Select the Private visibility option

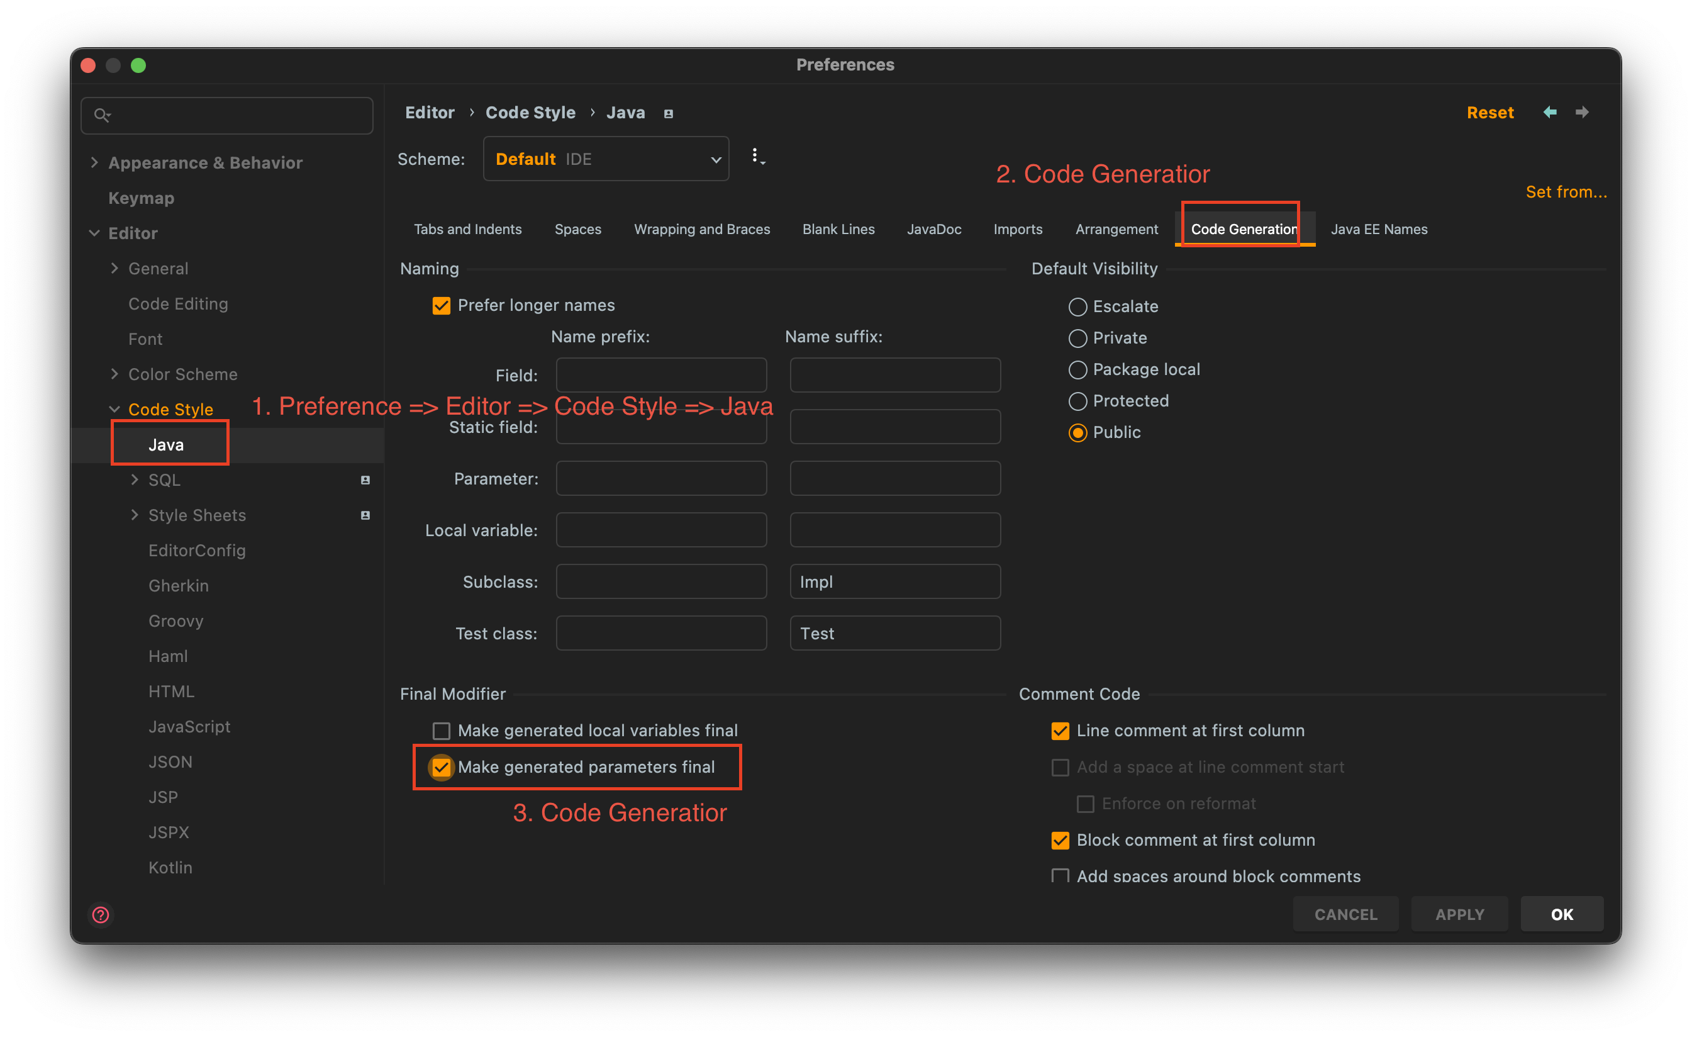tap(1077, 338)
